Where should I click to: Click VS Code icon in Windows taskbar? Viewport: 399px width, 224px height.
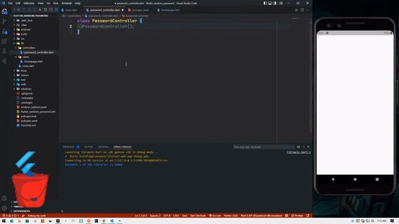(112, 221)
